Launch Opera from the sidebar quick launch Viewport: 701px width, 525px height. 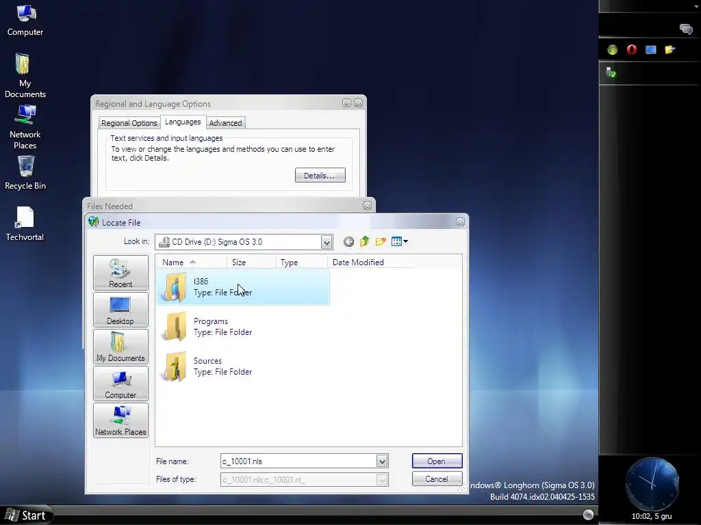coord(632,49)
